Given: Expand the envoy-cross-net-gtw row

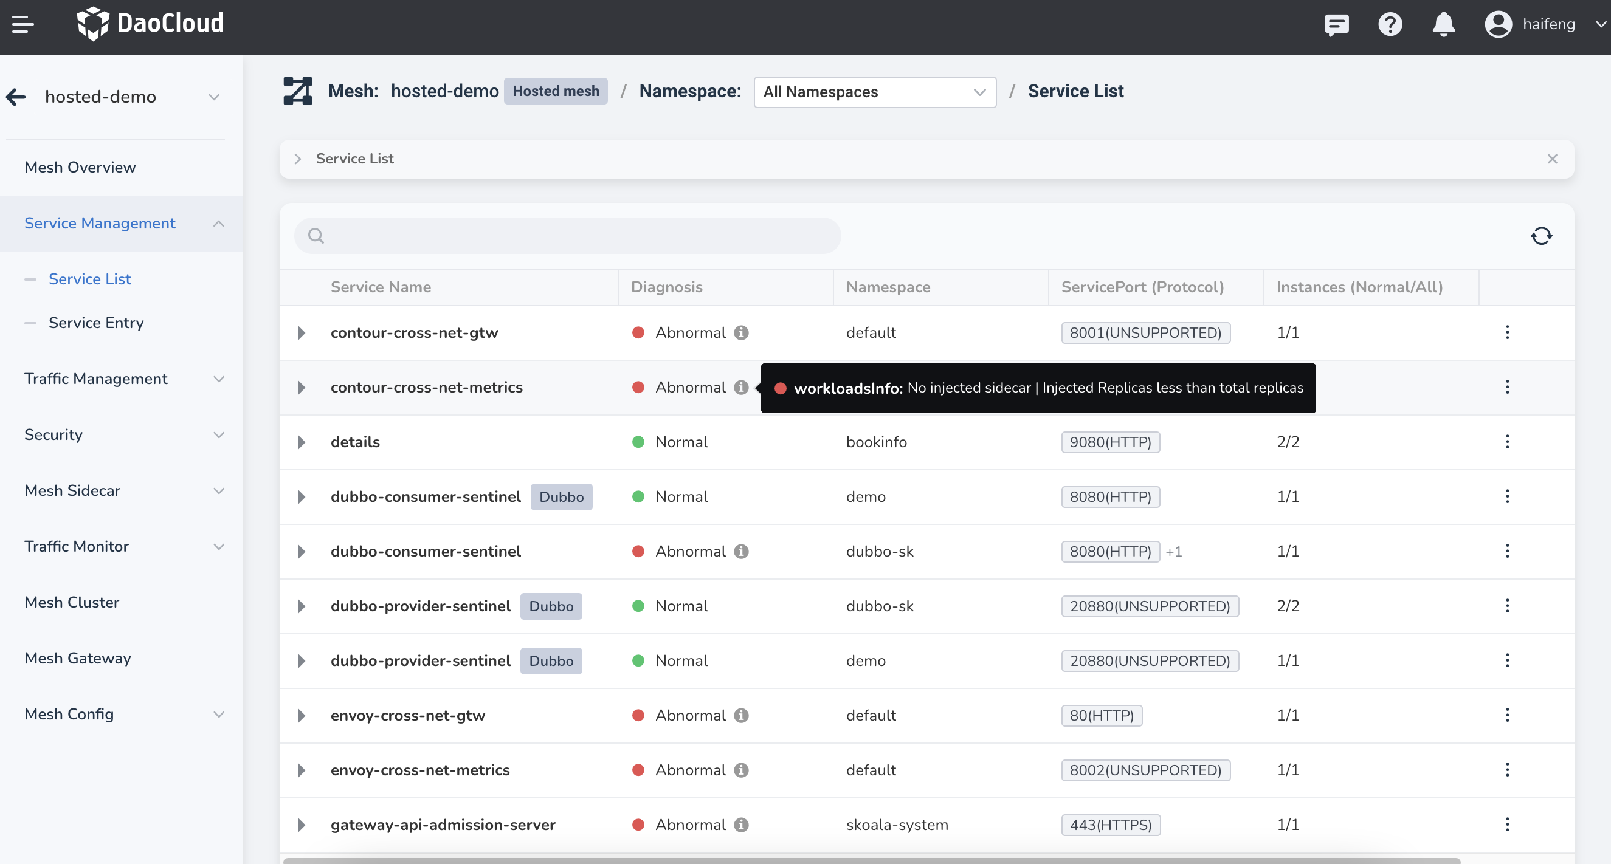Looking at the screenshot, I should pyautogui.click(x=302, y=715).
